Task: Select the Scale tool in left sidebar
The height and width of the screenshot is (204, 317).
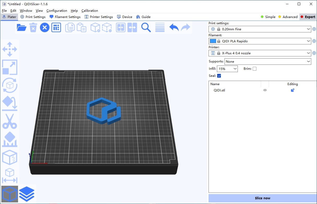Action: point(10,67)
